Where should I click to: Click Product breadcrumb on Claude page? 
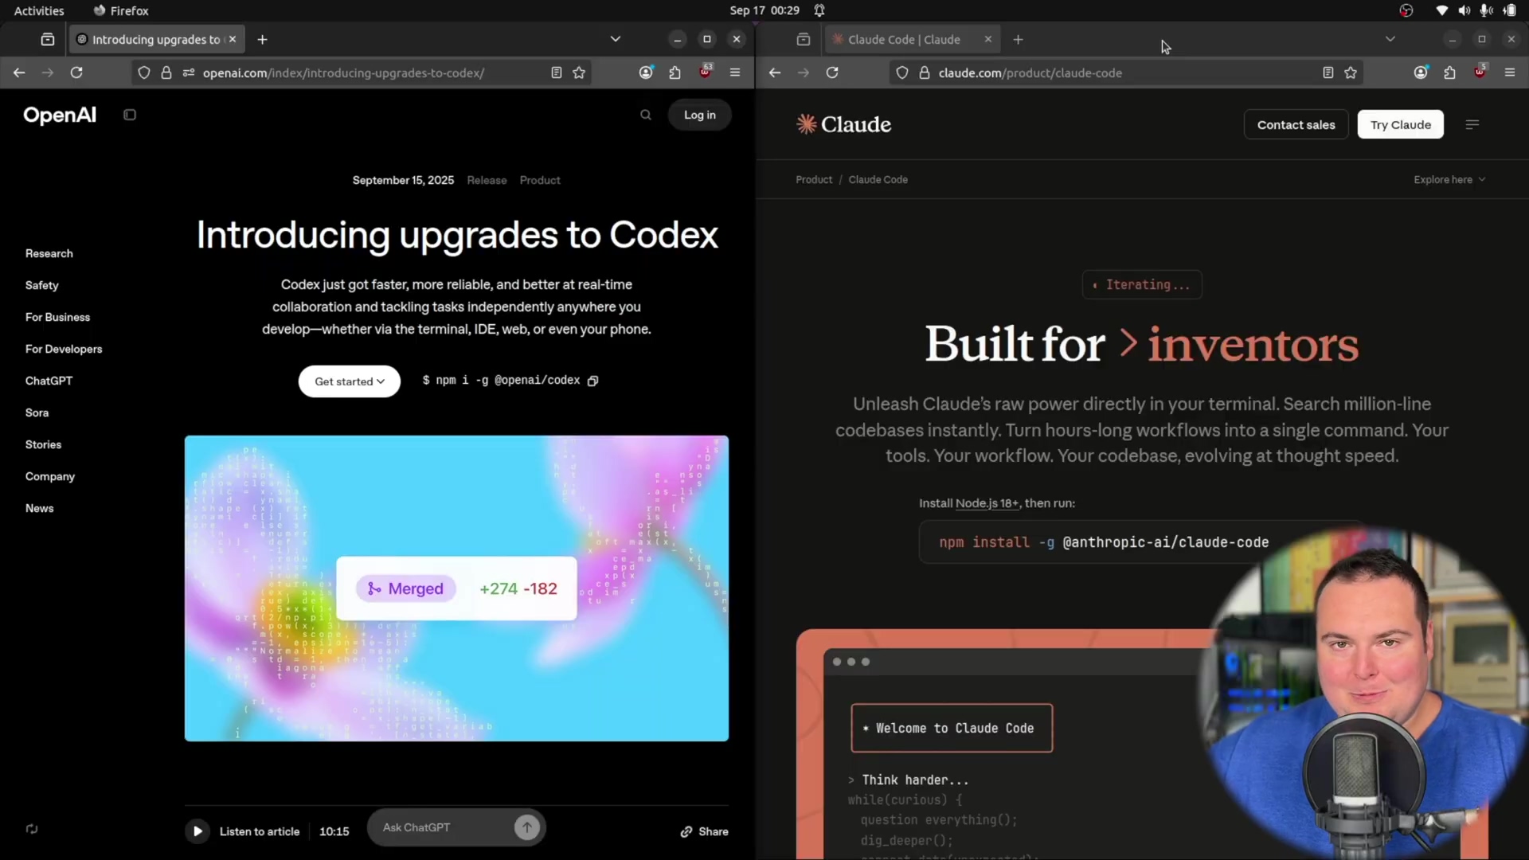(x=814, y=180)
